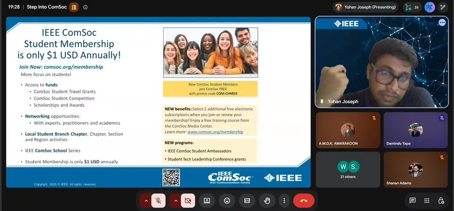Open the chat panel

[x=412, y=201]
